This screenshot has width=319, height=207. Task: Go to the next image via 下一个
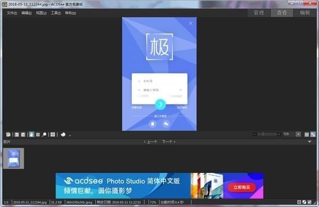click(169, 142)
